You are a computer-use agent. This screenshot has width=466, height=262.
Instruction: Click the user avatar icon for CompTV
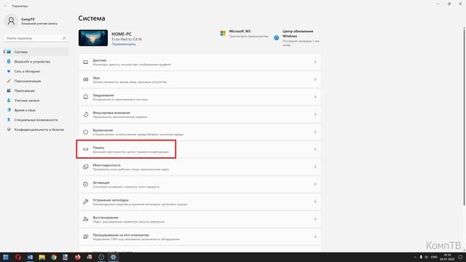point(11,21)
